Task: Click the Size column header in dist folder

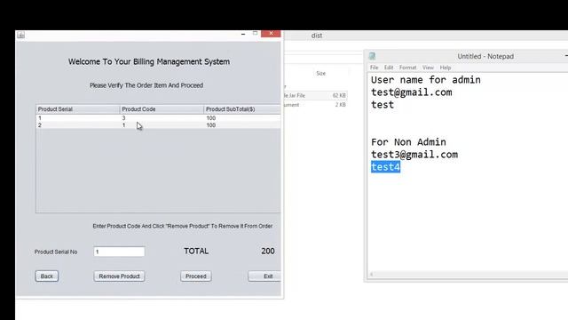Action: click(321, 73)
